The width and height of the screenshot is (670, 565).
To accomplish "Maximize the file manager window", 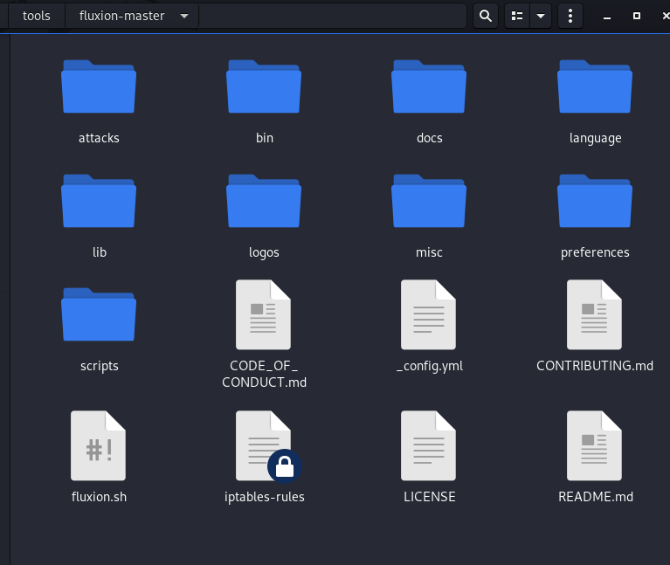I will point(636,16).
